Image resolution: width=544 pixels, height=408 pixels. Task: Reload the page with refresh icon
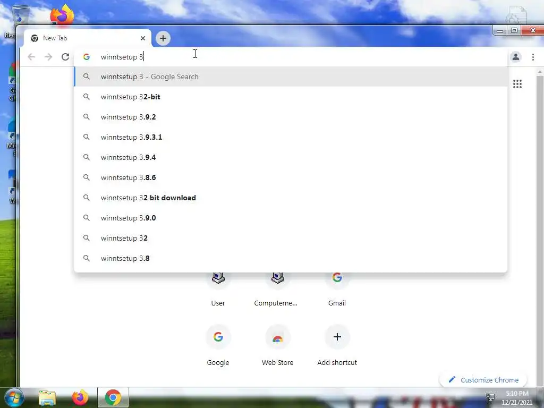(65, 57)
